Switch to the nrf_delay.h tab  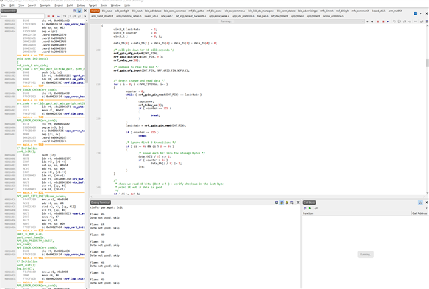(x=343, y=11)
